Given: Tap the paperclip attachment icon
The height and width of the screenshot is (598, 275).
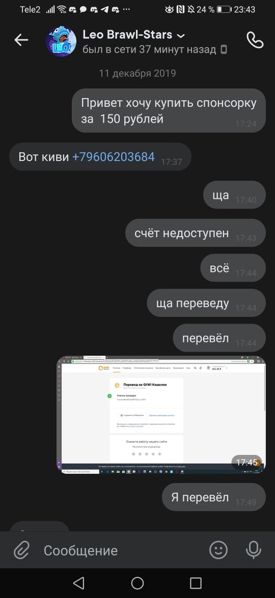Looking at the screenshot, I should click(x=22, y=550).
